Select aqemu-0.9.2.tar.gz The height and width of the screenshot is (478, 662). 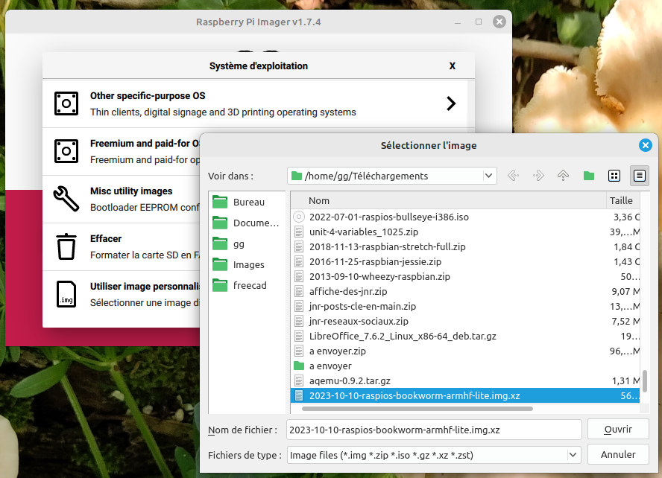click(350, 380)
